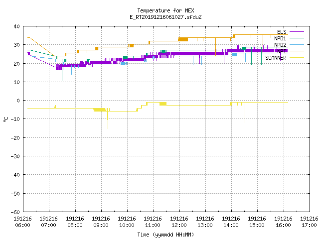Click the x-axis tick label 191216 16:00
The image size is (319, 239).
point(283,222)
